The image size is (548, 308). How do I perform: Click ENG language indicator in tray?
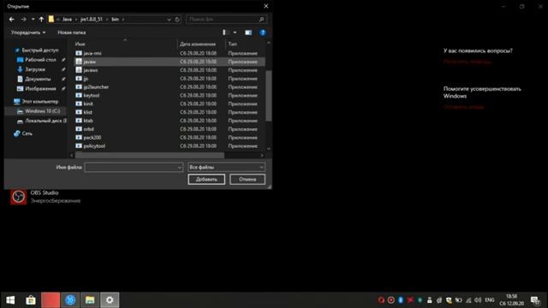(x=490, y=300)
